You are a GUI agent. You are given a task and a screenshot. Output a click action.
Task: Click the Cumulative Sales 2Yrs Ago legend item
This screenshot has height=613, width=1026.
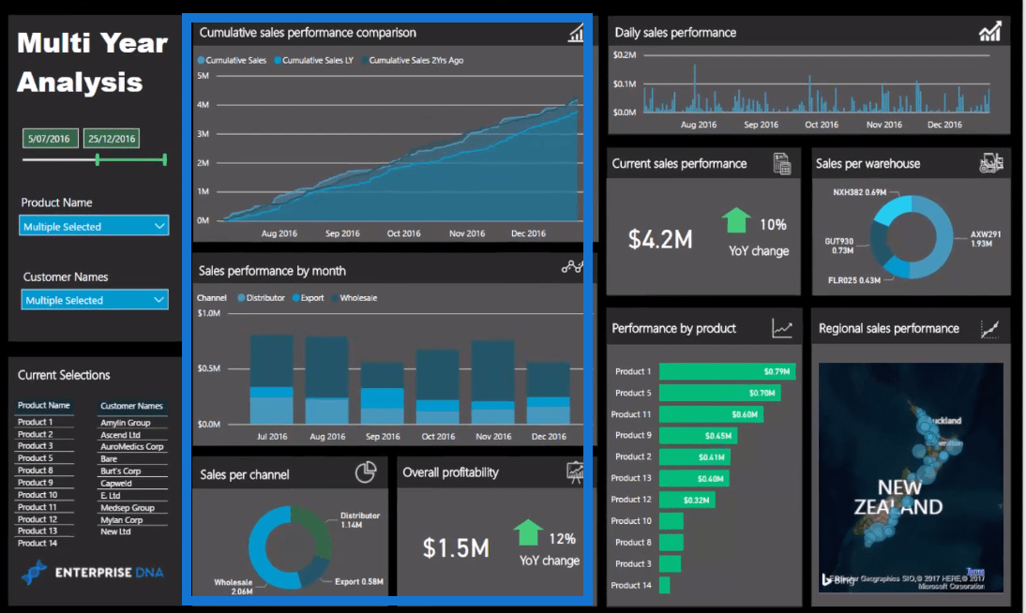[412, 60]
